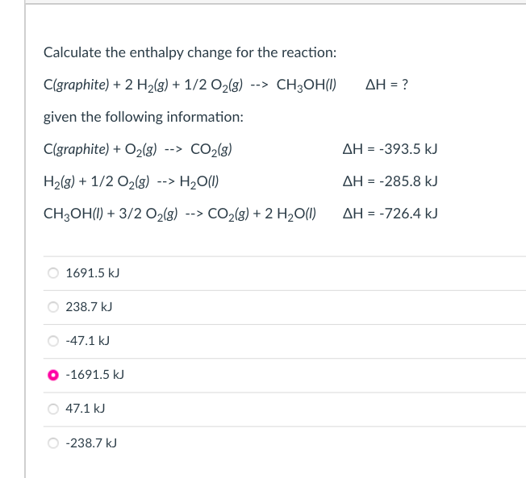The width and height of the screenshot is (526, 478).
Task: Choose the -238.7 kJ radio button
Action: pyautogui.click(x=53, y=443)
